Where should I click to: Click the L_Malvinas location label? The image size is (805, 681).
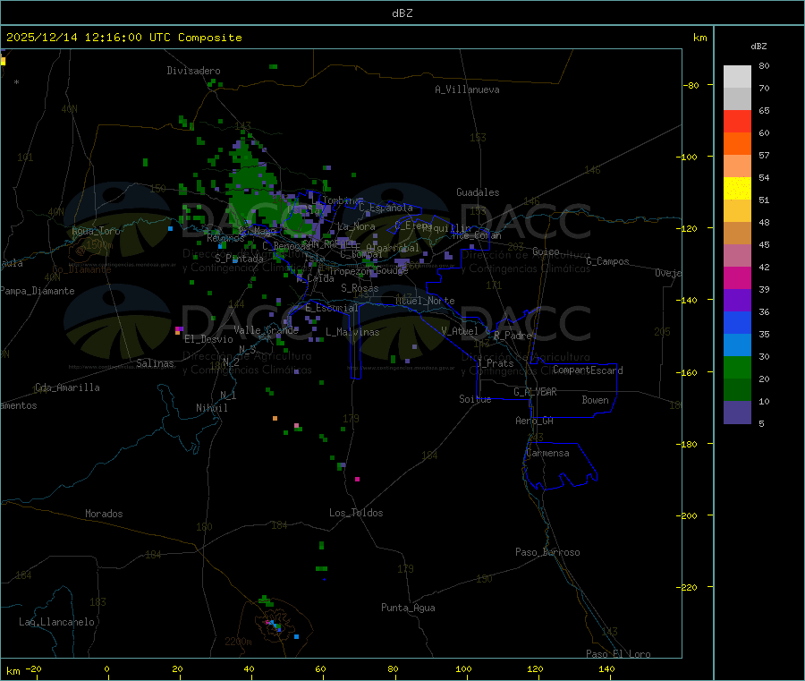click(352, 332)
